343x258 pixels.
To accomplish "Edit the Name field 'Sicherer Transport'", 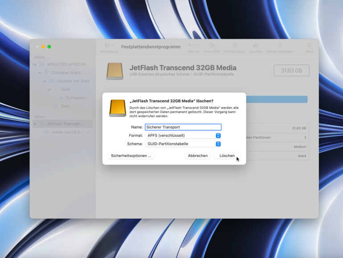I will coord(183,127).
